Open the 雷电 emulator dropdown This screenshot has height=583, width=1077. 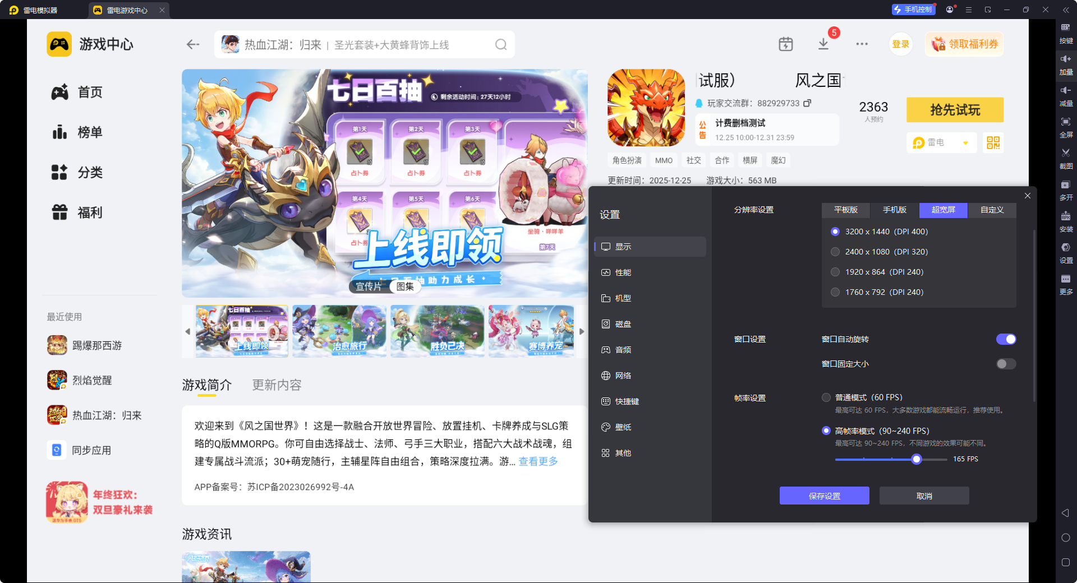[941, 142]
